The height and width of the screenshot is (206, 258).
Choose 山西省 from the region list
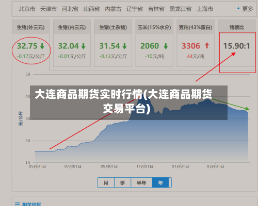coord(91,9)
